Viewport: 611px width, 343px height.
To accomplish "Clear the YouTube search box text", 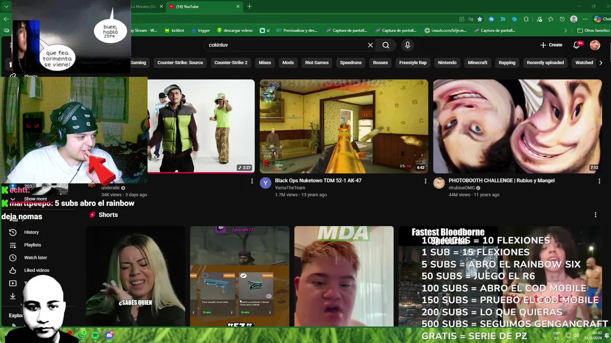I will coord(370,45).
